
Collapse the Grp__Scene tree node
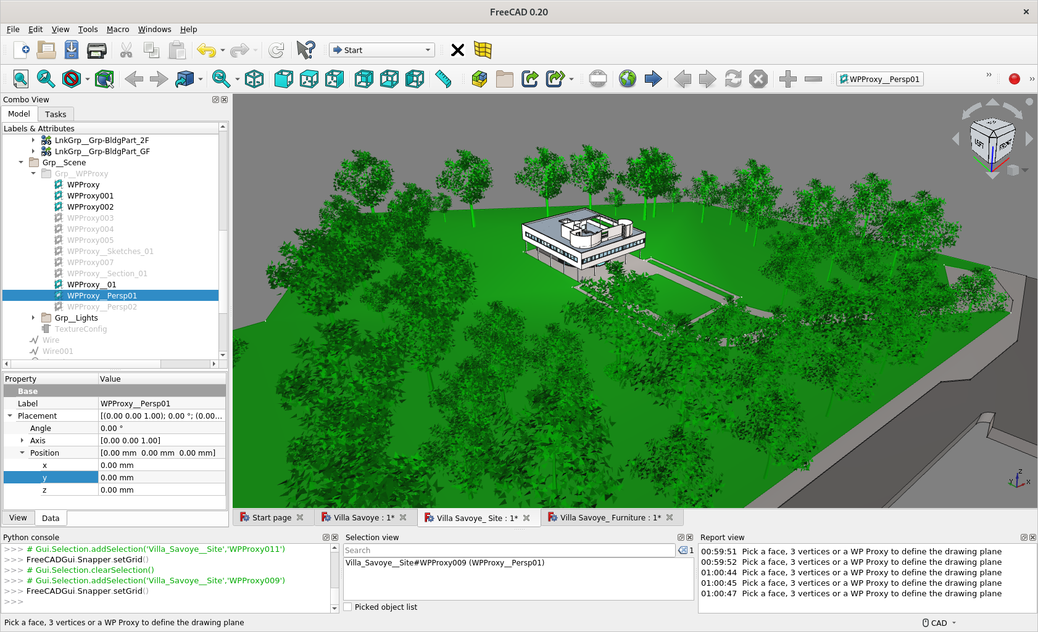pyautogui.click(x=21, y=162)
